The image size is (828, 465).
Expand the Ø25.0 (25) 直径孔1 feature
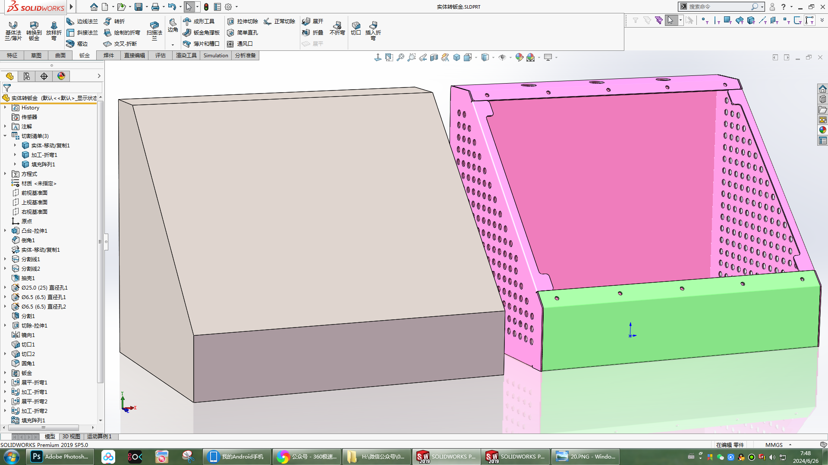point(5,287)
